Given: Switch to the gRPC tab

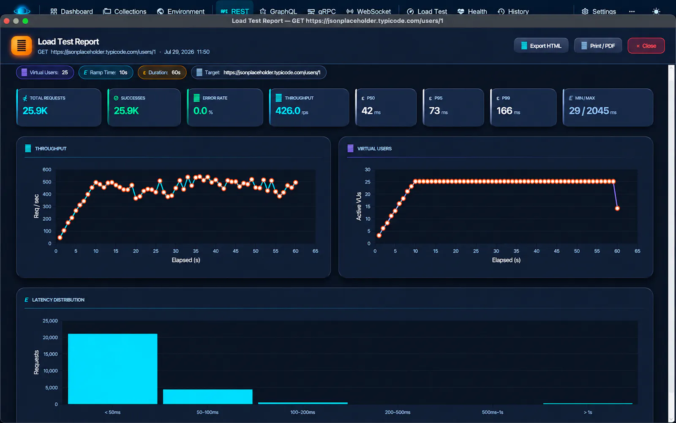Looking at the screenshot, I should click(x=322, y=11).
